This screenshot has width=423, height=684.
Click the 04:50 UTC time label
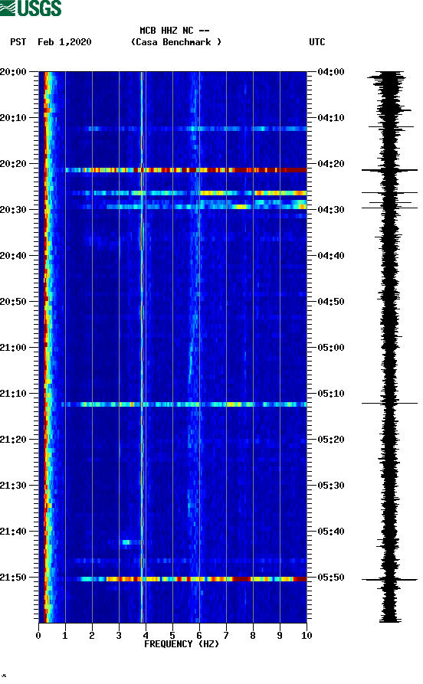coord(331,302)
